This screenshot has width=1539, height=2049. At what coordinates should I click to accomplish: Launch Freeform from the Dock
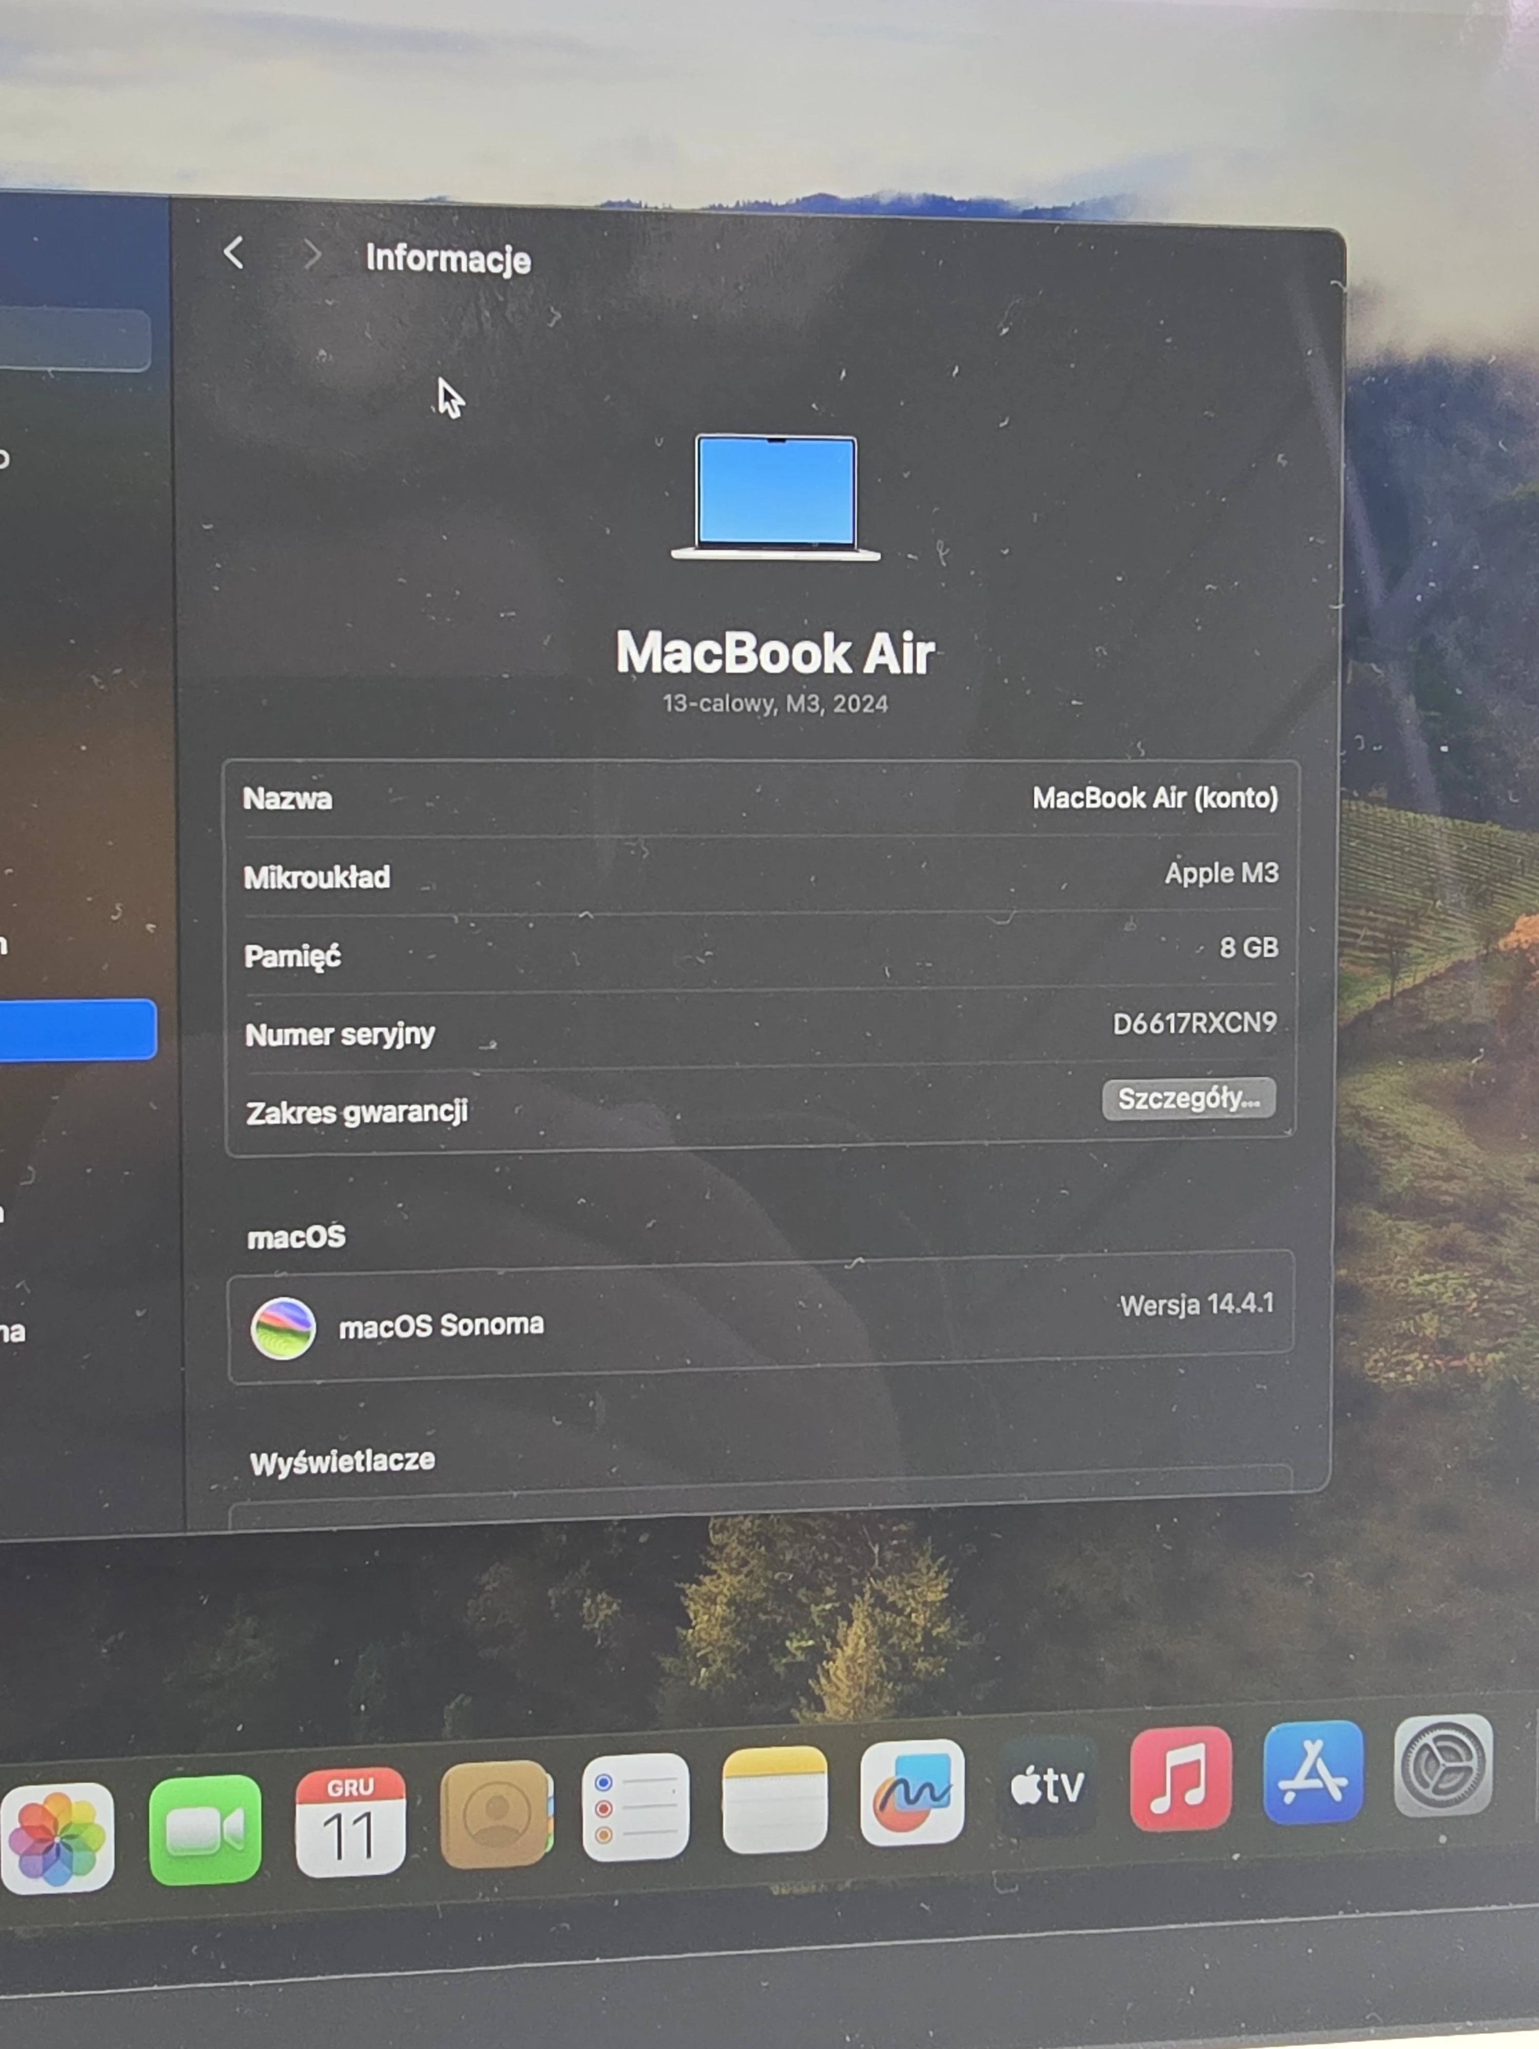(913, 1792)
